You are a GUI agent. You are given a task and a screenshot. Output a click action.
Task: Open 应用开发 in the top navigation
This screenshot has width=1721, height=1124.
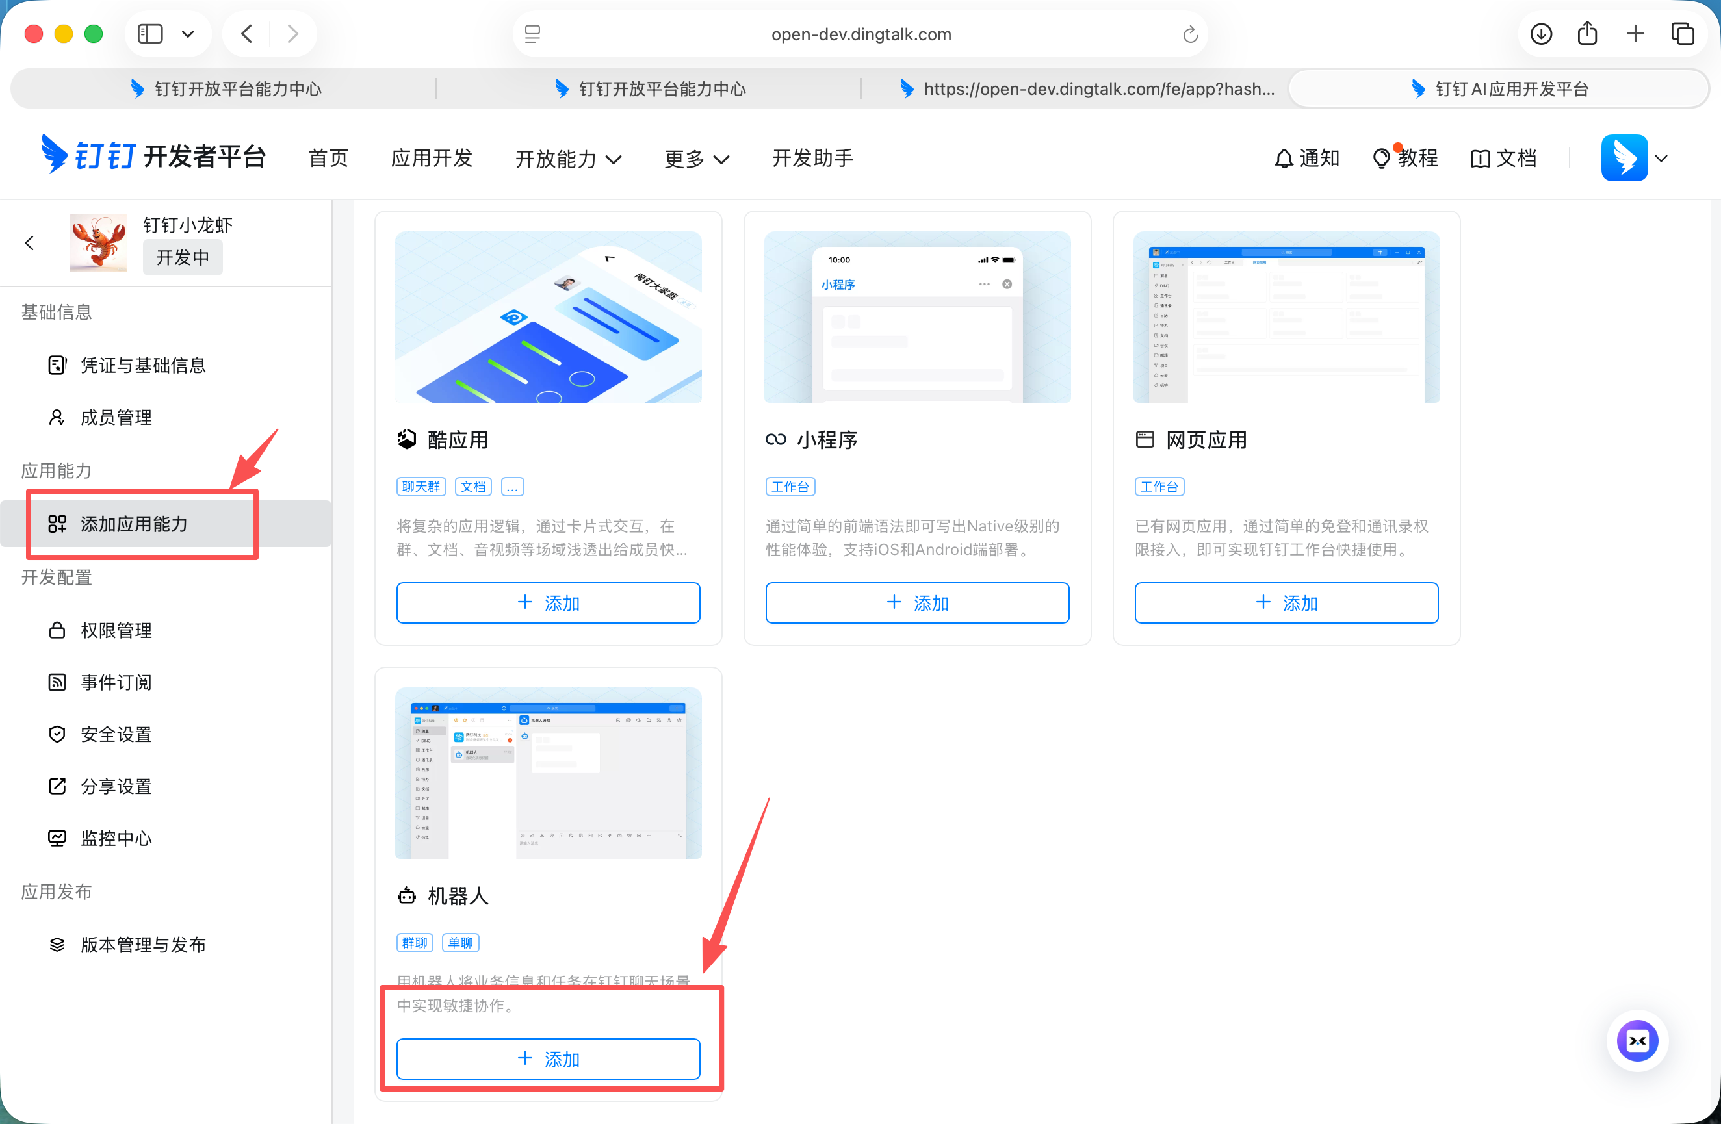(x=432, y=159)
